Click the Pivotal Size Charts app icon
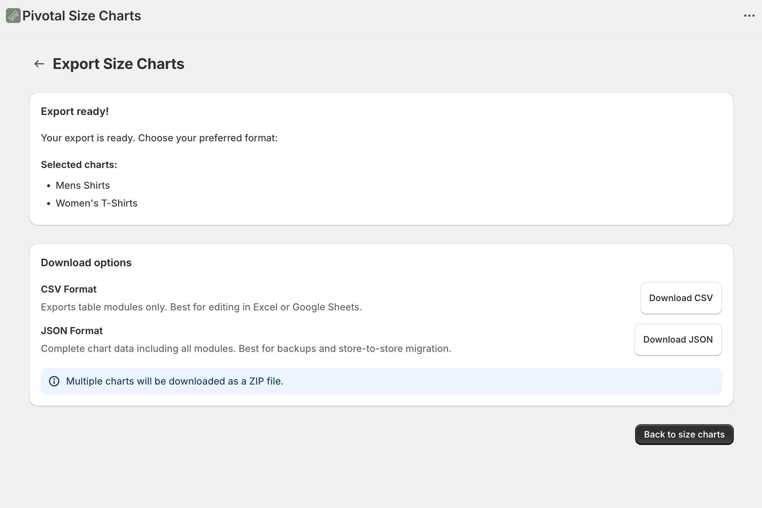This screenshot has height=508, width=762. (x=13, y=15)
